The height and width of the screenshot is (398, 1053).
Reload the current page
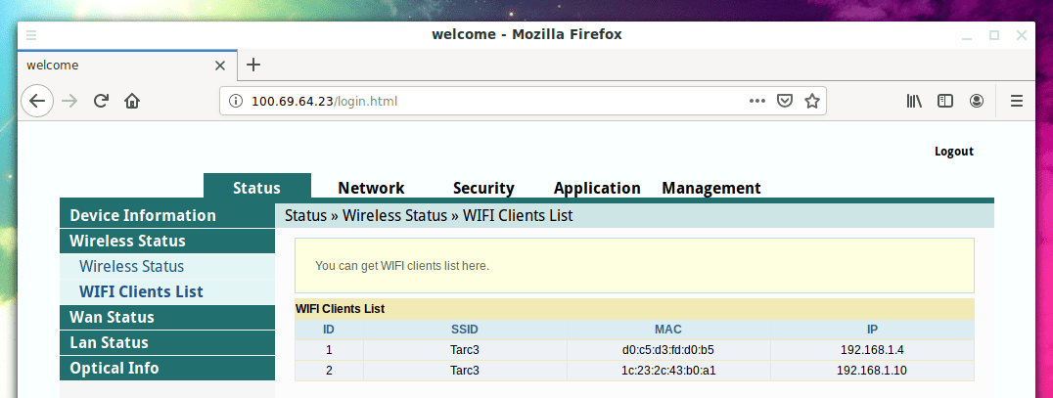click(101, 101)
